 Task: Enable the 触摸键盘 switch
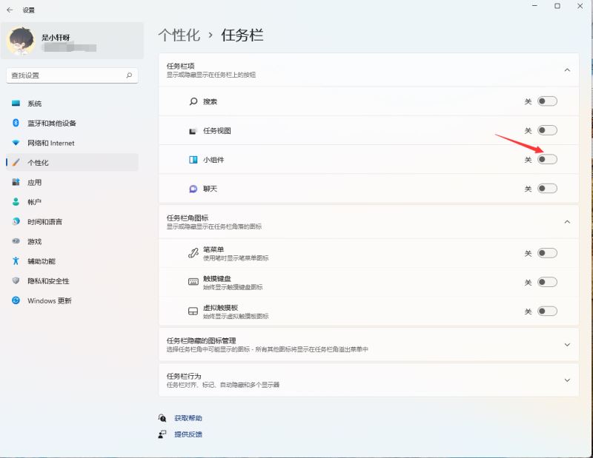tap(547, 282)
